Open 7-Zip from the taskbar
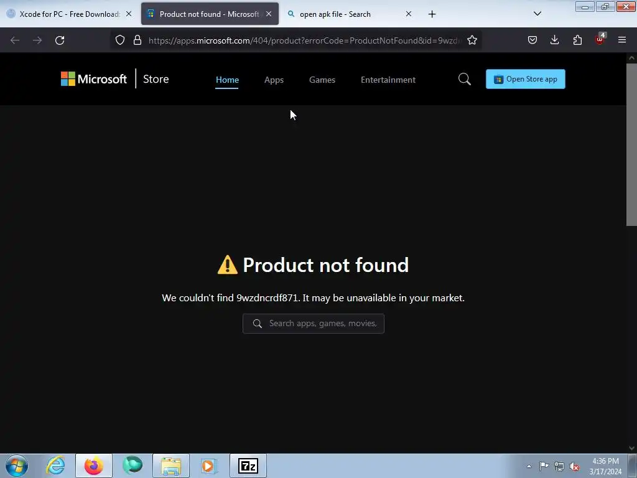Viewport: 637px width, 478px height. 248,466
